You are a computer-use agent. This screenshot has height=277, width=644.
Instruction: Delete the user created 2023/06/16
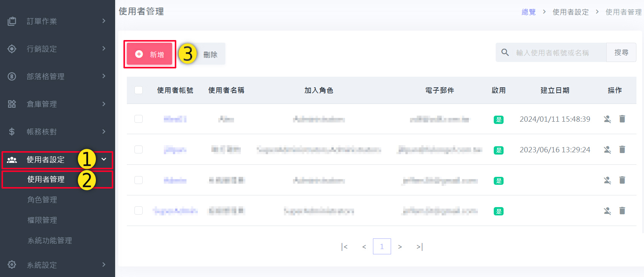622,150
